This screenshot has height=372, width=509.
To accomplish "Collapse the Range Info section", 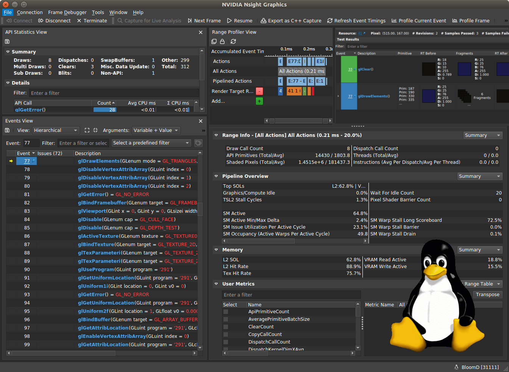I will point(216,135).
